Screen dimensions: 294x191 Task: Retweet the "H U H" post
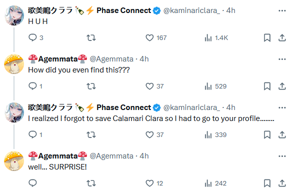[x=91, y=38]
